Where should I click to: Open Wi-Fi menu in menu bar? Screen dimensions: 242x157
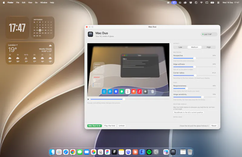click(x=201, y=2)
